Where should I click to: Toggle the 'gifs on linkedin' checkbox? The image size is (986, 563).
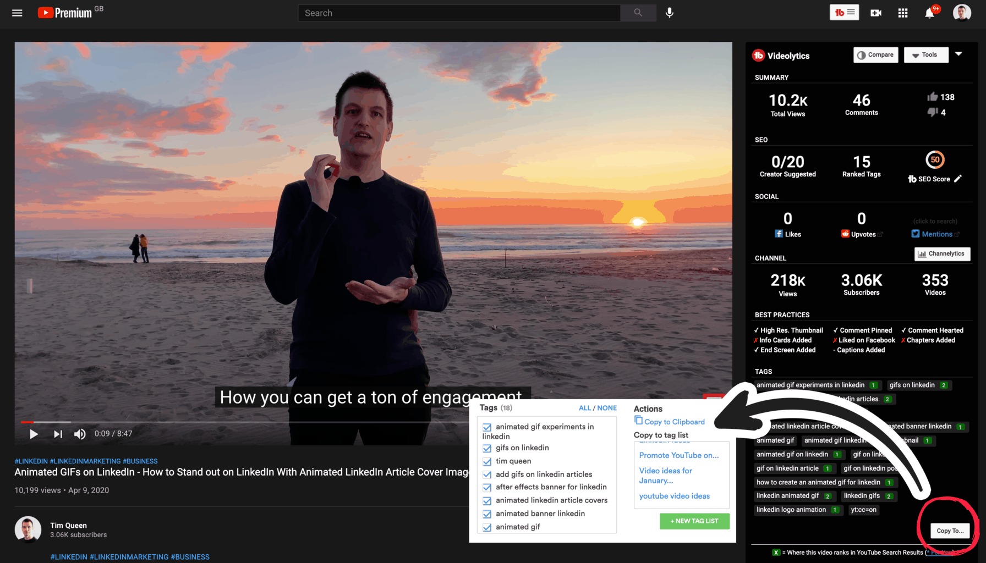coord(487,448)
